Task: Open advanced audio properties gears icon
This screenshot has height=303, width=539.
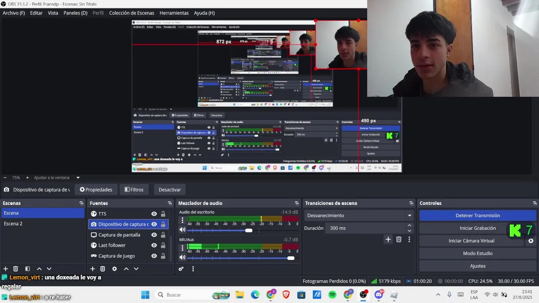Action: 181,268
